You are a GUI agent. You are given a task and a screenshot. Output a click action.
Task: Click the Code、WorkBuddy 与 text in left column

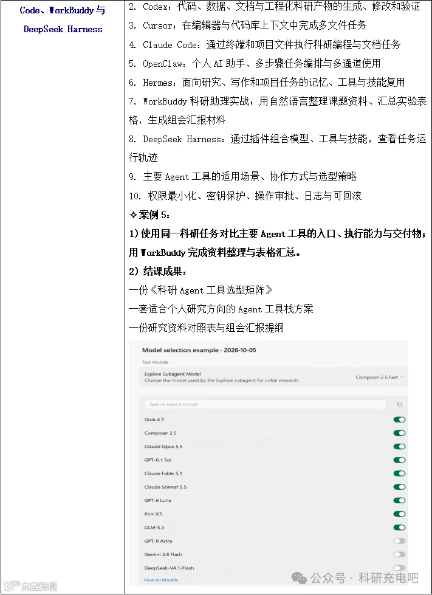(x=63, y=10)
